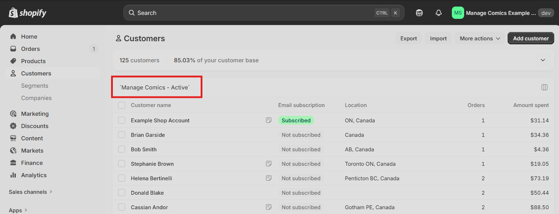Screen dimensions: 559x214
Task: Click the Export button
Action: pyautogui.click(x=408, y=39)
